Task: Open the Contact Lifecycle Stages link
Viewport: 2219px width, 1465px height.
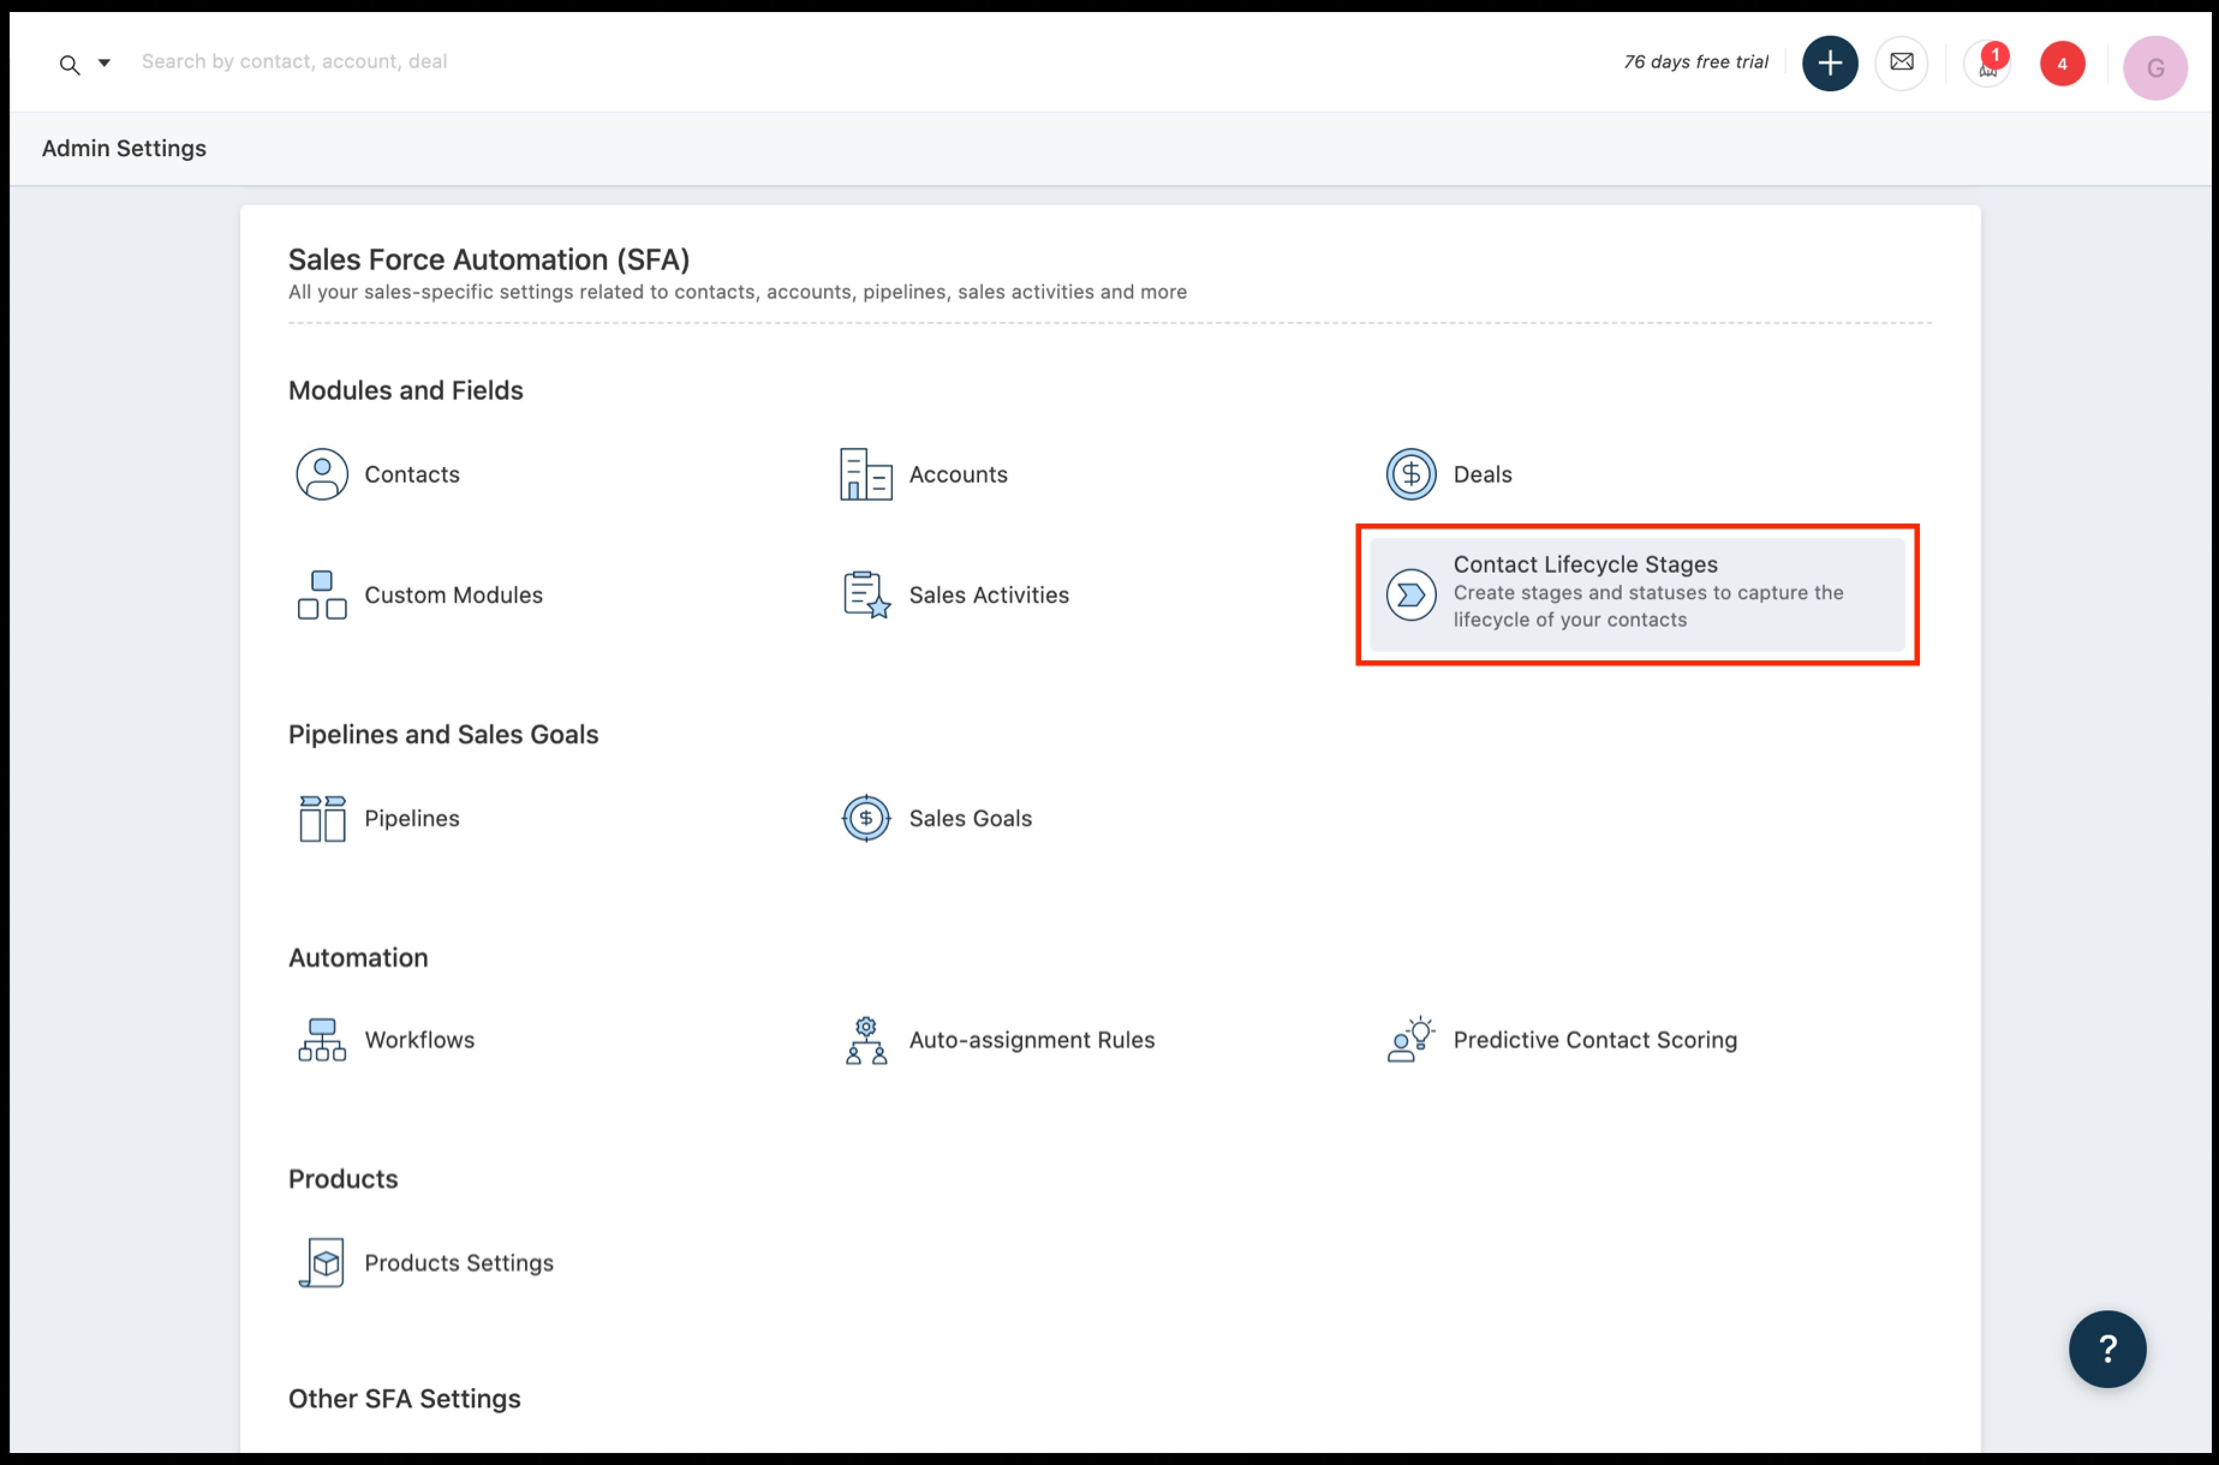Action: (1584, 564)
